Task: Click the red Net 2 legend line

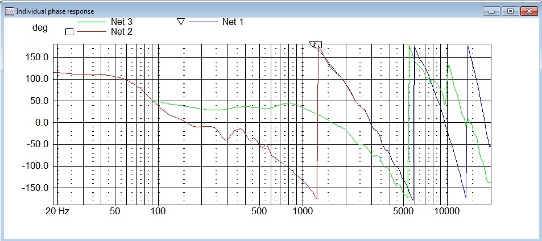Action: 88,32
